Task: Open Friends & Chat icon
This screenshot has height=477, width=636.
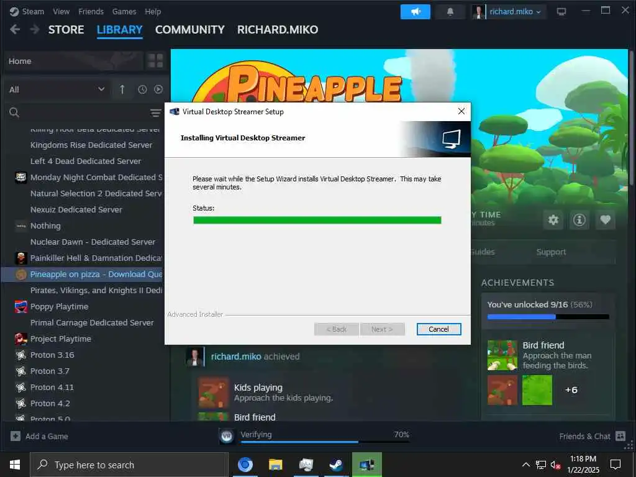Action: coord(620,436)
